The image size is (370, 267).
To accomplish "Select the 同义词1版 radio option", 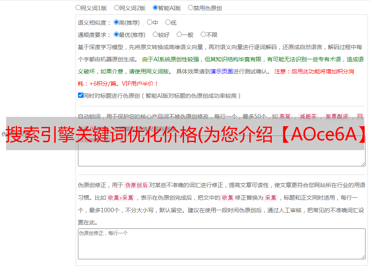I will 78,8.
